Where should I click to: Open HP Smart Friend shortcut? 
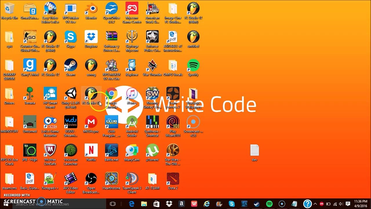(x=50, y=98)
